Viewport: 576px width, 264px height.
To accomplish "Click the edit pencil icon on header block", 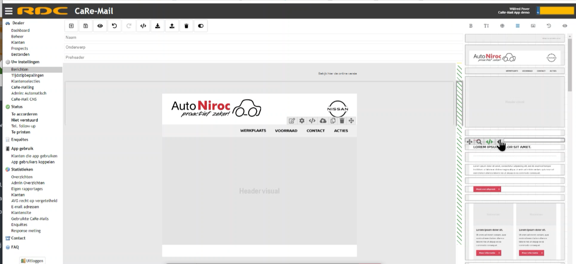I will tap(292, 120).
